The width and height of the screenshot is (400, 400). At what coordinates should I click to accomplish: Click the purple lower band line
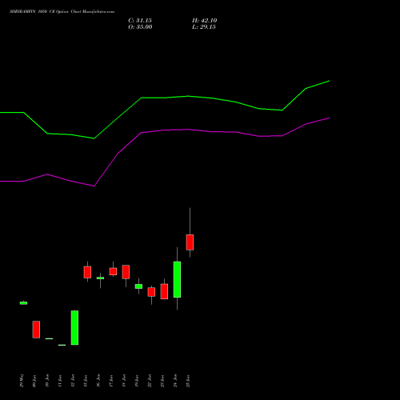pyautogui.click(x=166, y=130)
